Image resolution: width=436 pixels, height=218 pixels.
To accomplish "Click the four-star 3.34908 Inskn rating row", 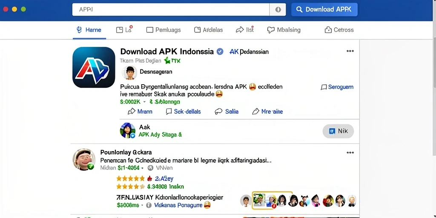I will click(x=150, y=186).
